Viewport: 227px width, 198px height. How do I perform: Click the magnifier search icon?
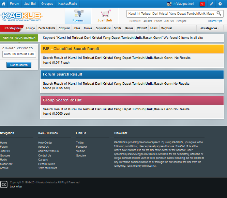[219, 14]
